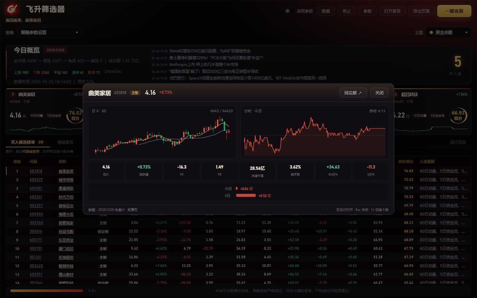Click the 飞升筛选器 logo icon
Screen dimensions: 477x298
click(12, 9)
